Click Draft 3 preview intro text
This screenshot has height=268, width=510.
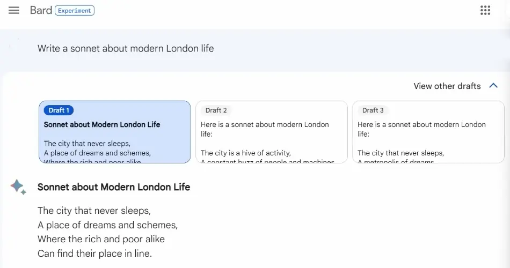421,129
